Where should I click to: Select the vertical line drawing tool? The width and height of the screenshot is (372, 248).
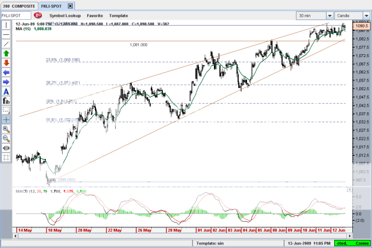(x=6, y=25)
